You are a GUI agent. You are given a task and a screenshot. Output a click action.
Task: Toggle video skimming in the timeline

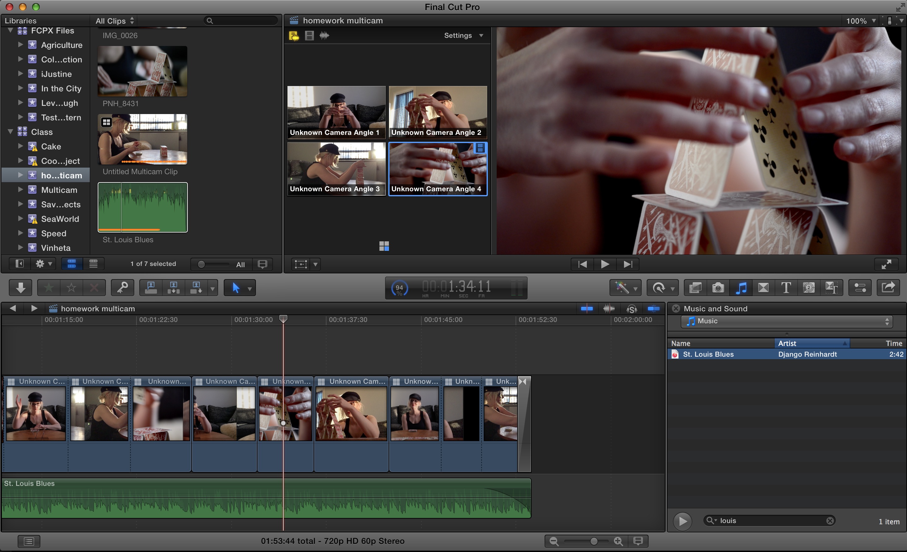[x=587, y=309]
